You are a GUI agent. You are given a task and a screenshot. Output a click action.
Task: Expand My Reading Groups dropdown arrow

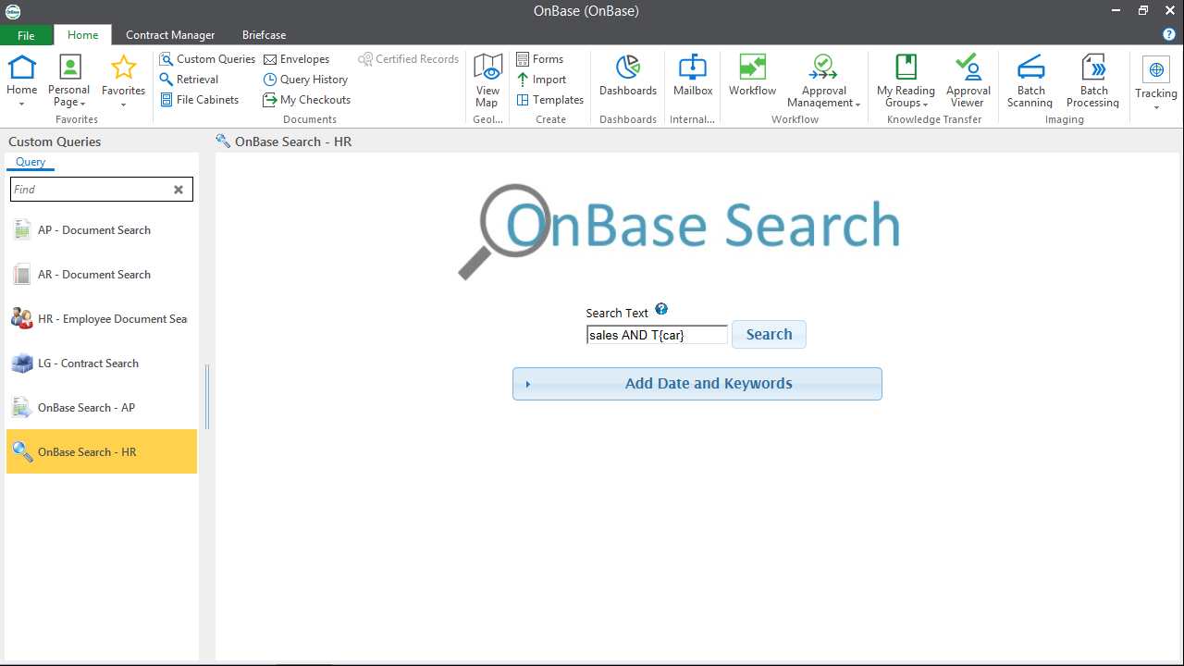pyautogui.click(x=925, y=105)
